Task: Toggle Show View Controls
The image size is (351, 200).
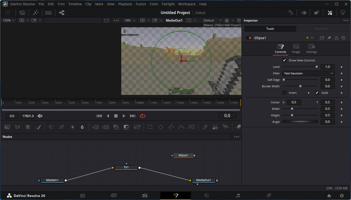Action: click(x=284, y=60)
